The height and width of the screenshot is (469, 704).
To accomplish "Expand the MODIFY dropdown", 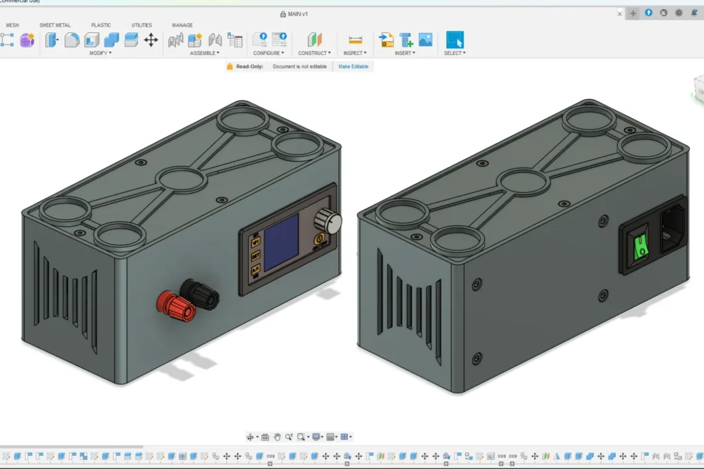I will tap(100, 53).
